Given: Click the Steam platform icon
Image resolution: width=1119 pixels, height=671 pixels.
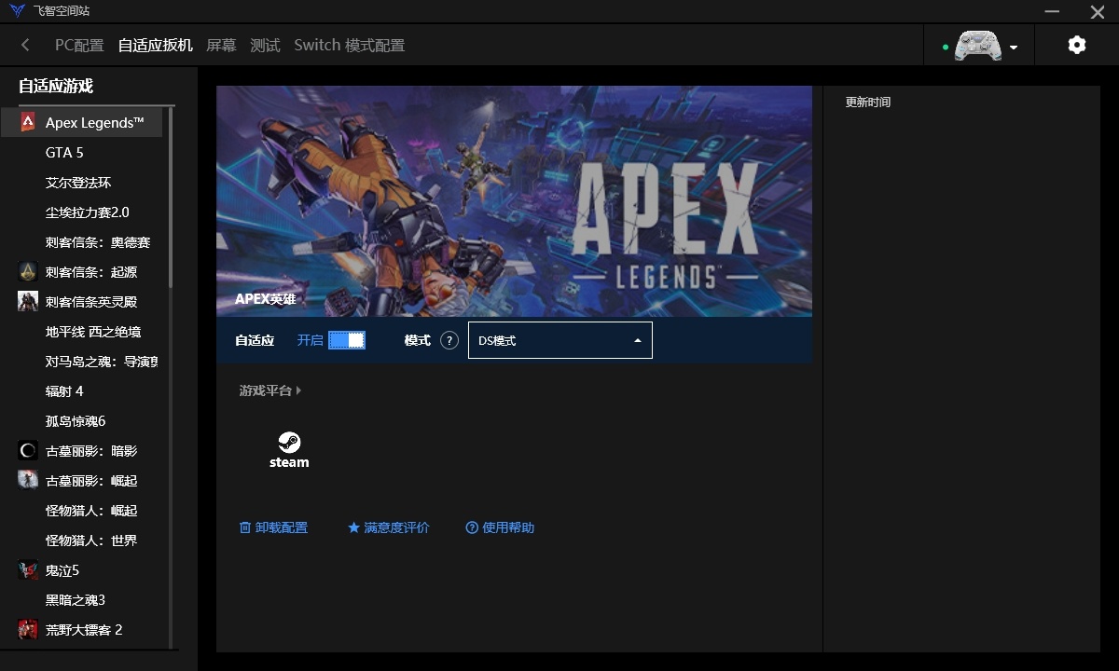Looking at the screenshot, I should coord(289,450).
